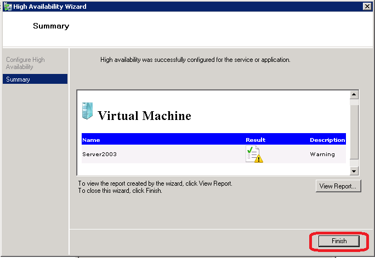375x258 pixels.
Task: Click the Name column header
Action: click(92, 140)
